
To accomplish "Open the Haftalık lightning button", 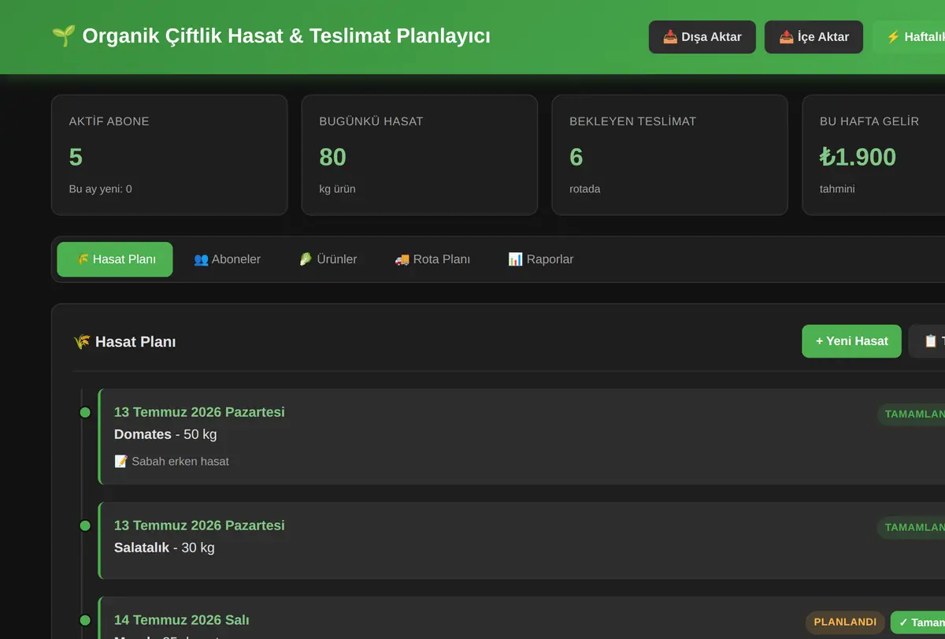I will tap(909, 37).
